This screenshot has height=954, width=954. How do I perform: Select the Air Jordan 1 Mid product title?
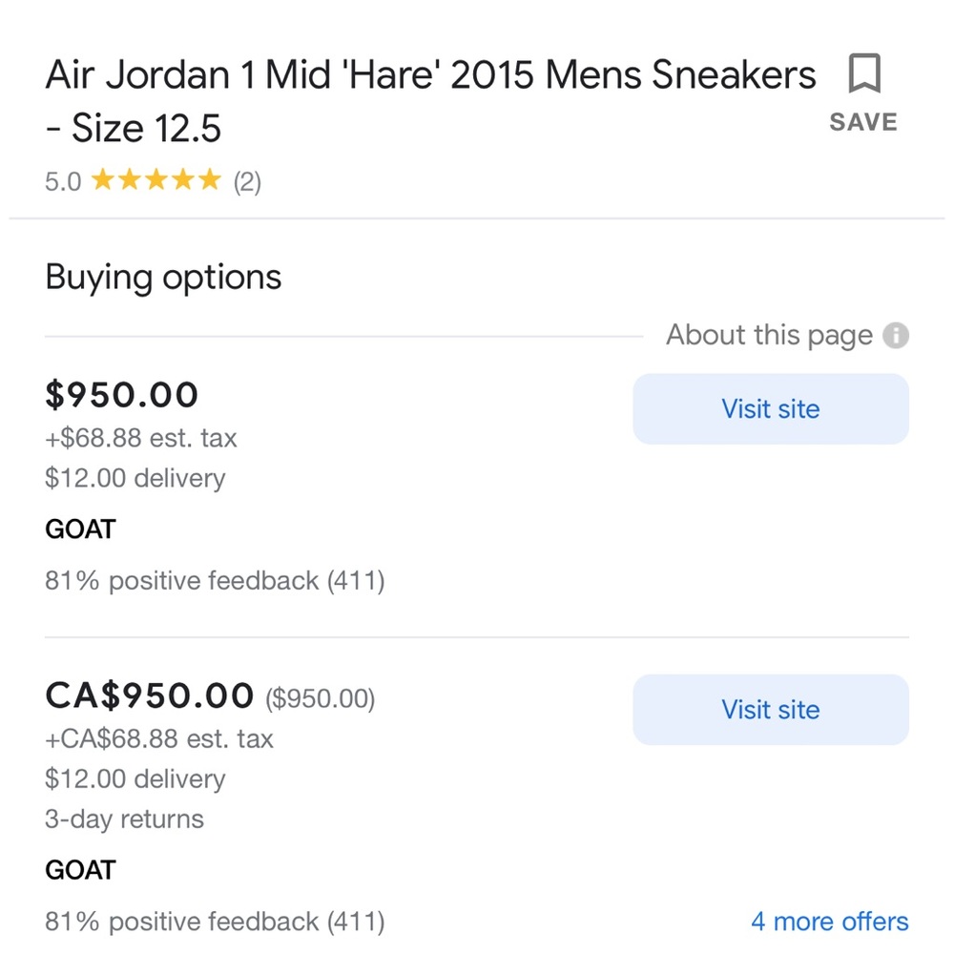(x=429, y=74)
